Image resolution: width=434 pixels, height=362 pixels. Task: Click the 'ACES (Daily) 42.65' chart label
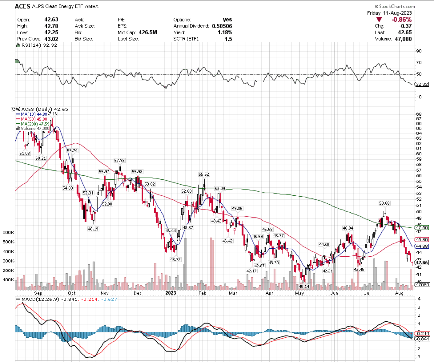(45, 109)
